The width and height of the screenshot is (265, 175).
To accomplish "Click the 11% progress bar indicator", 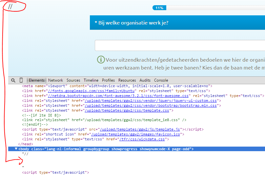I will click(159, 8).
